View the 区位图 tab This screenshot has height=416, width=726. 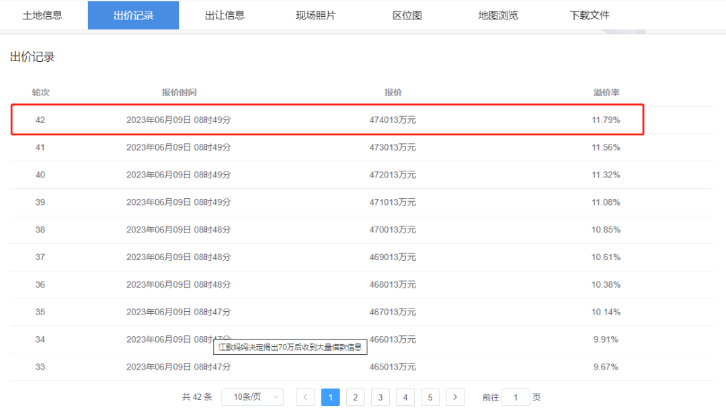[407, 15]
